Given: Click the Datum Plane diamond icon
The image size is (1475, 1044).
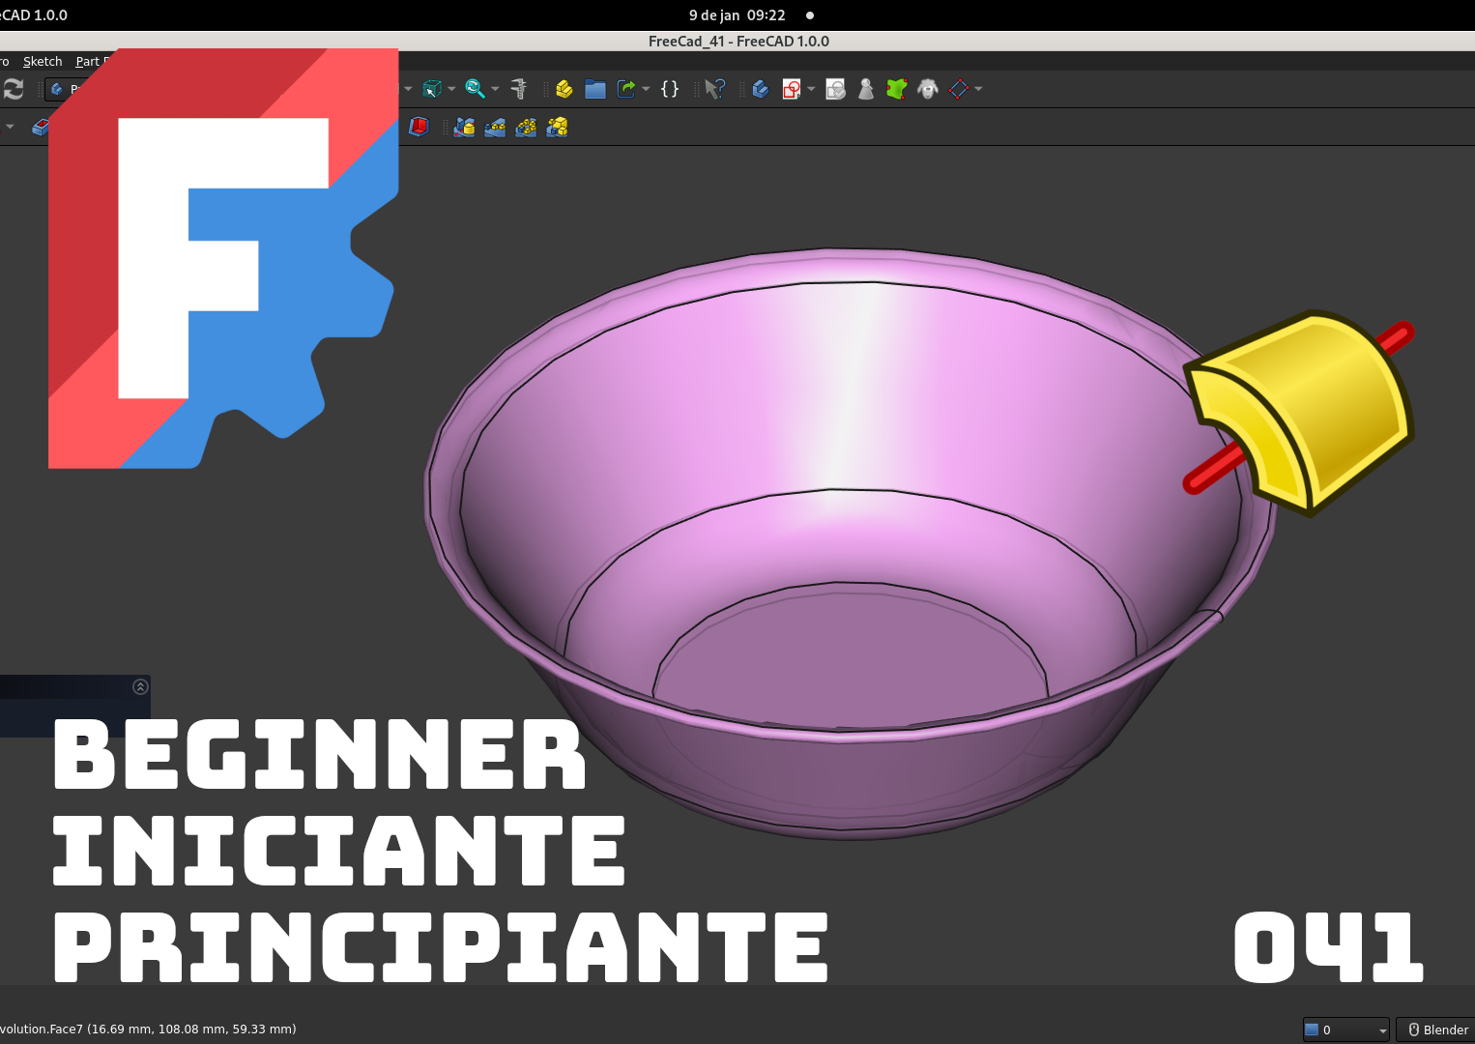Looking at the screenshot, I should [959, 89].
